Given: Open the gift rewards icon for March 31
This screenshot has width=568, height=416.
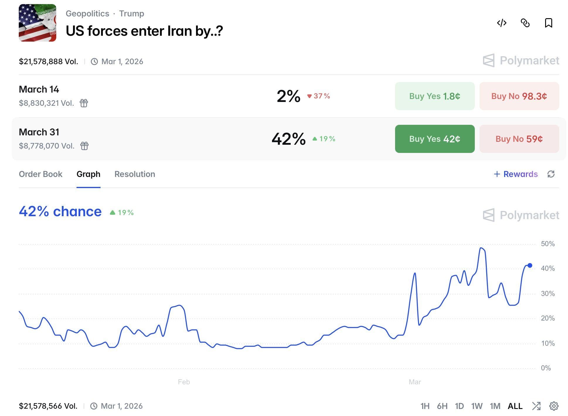Looking at the screenshot, I should (84, 146).
